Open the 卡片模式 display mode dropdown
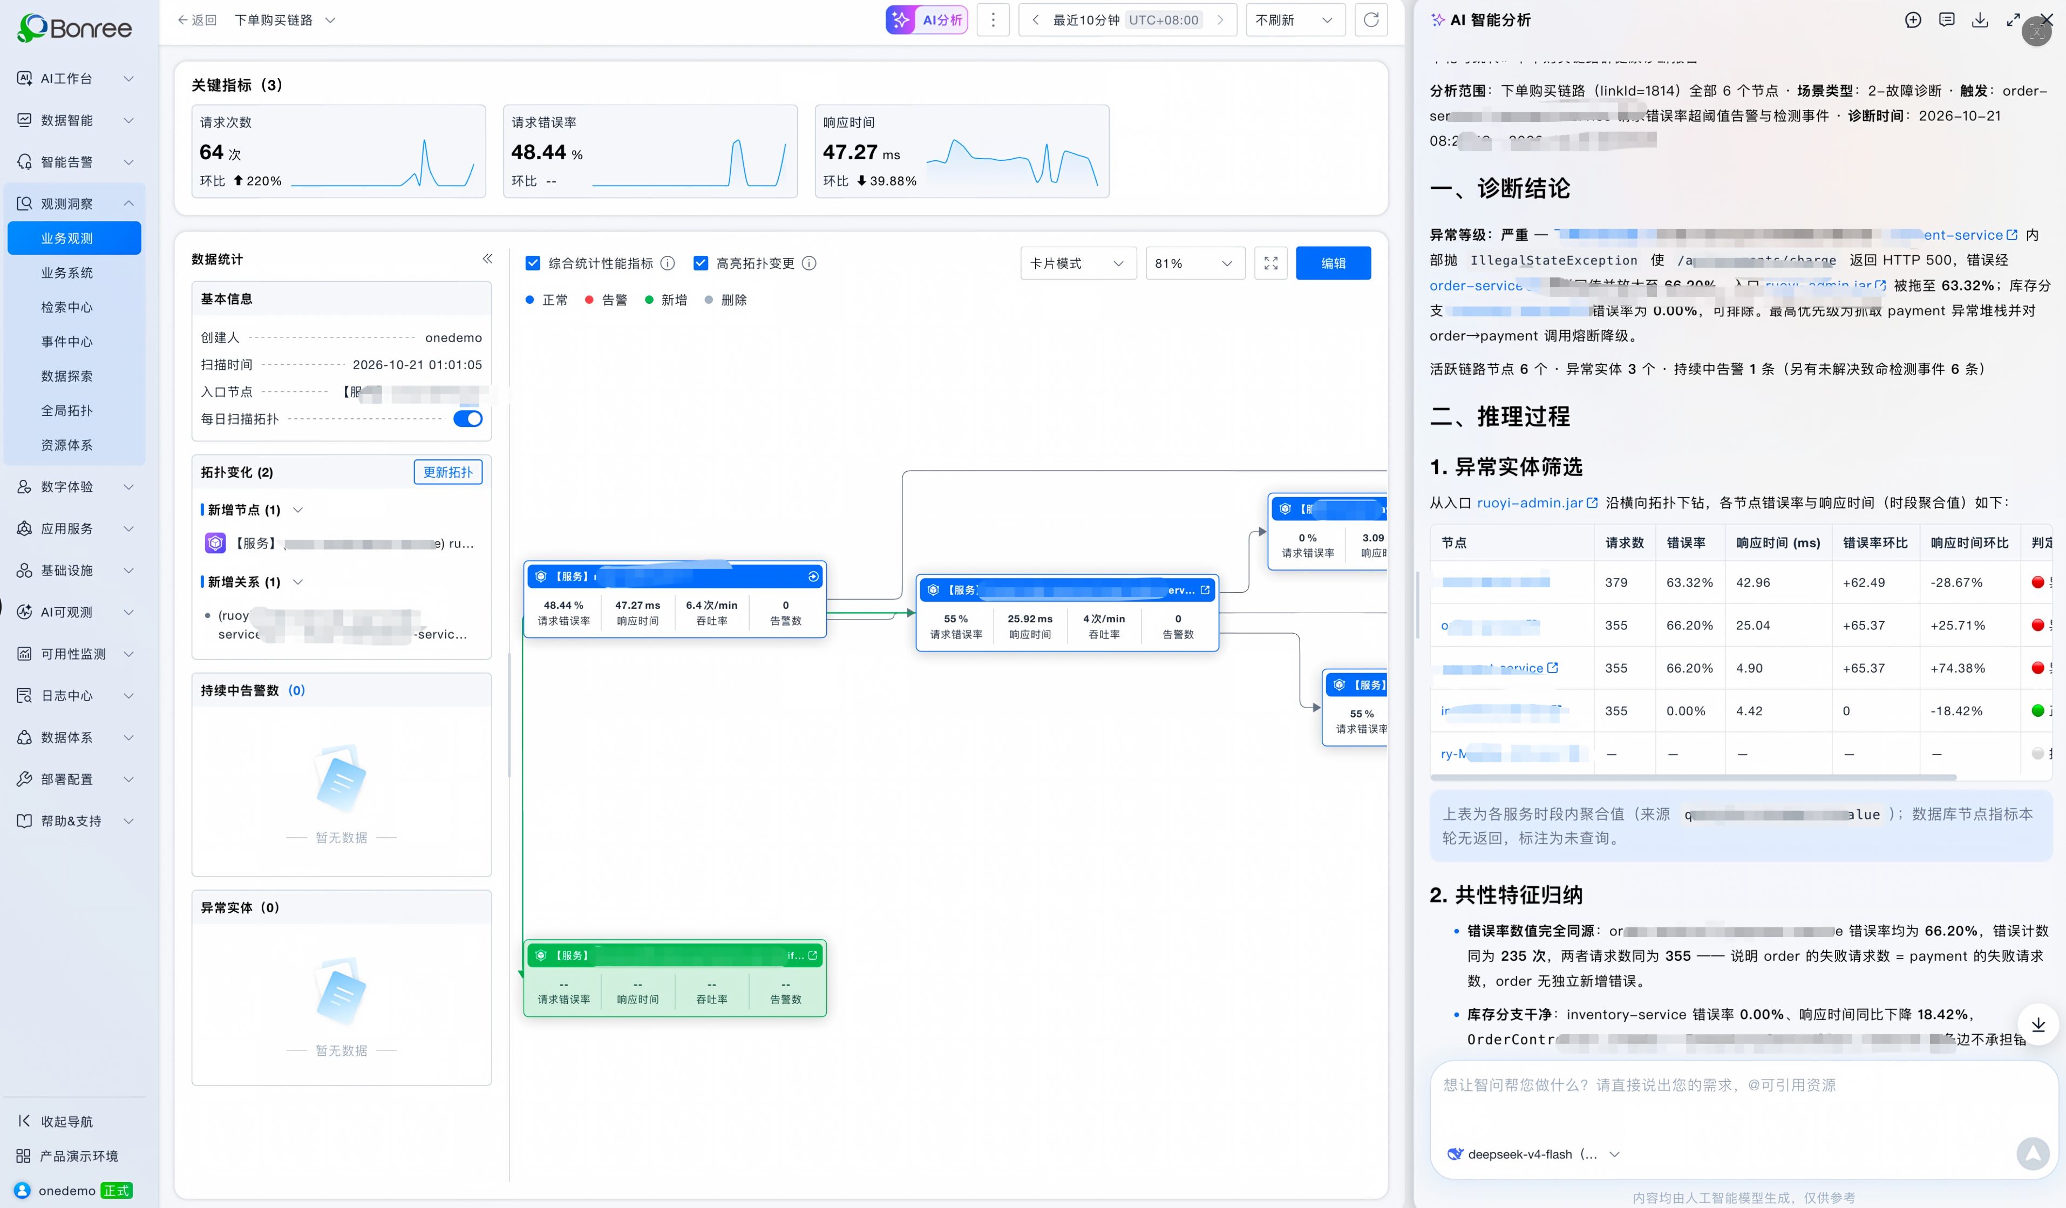This screenshot has height=1208, width=2066. 1078,263
